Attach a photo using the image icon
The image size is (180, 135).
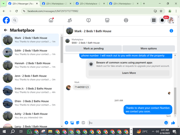coord(72,123)
